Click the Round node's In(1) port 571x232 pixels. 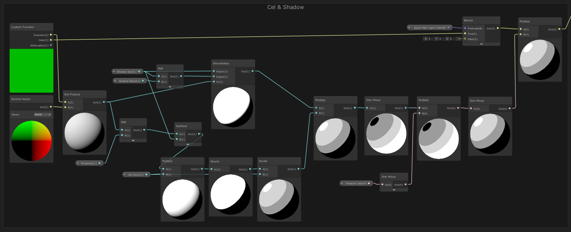pyautogui.click(x=211, y=169)
